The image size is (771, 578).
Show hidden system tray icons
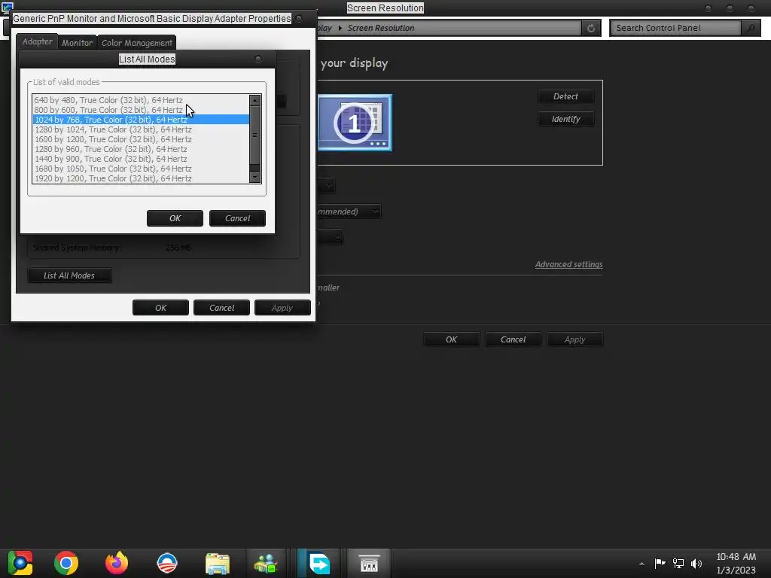coord(641,564)
